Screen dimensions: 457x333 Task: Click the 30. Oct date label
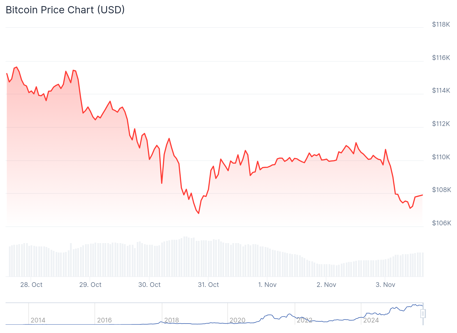point(149,285)
